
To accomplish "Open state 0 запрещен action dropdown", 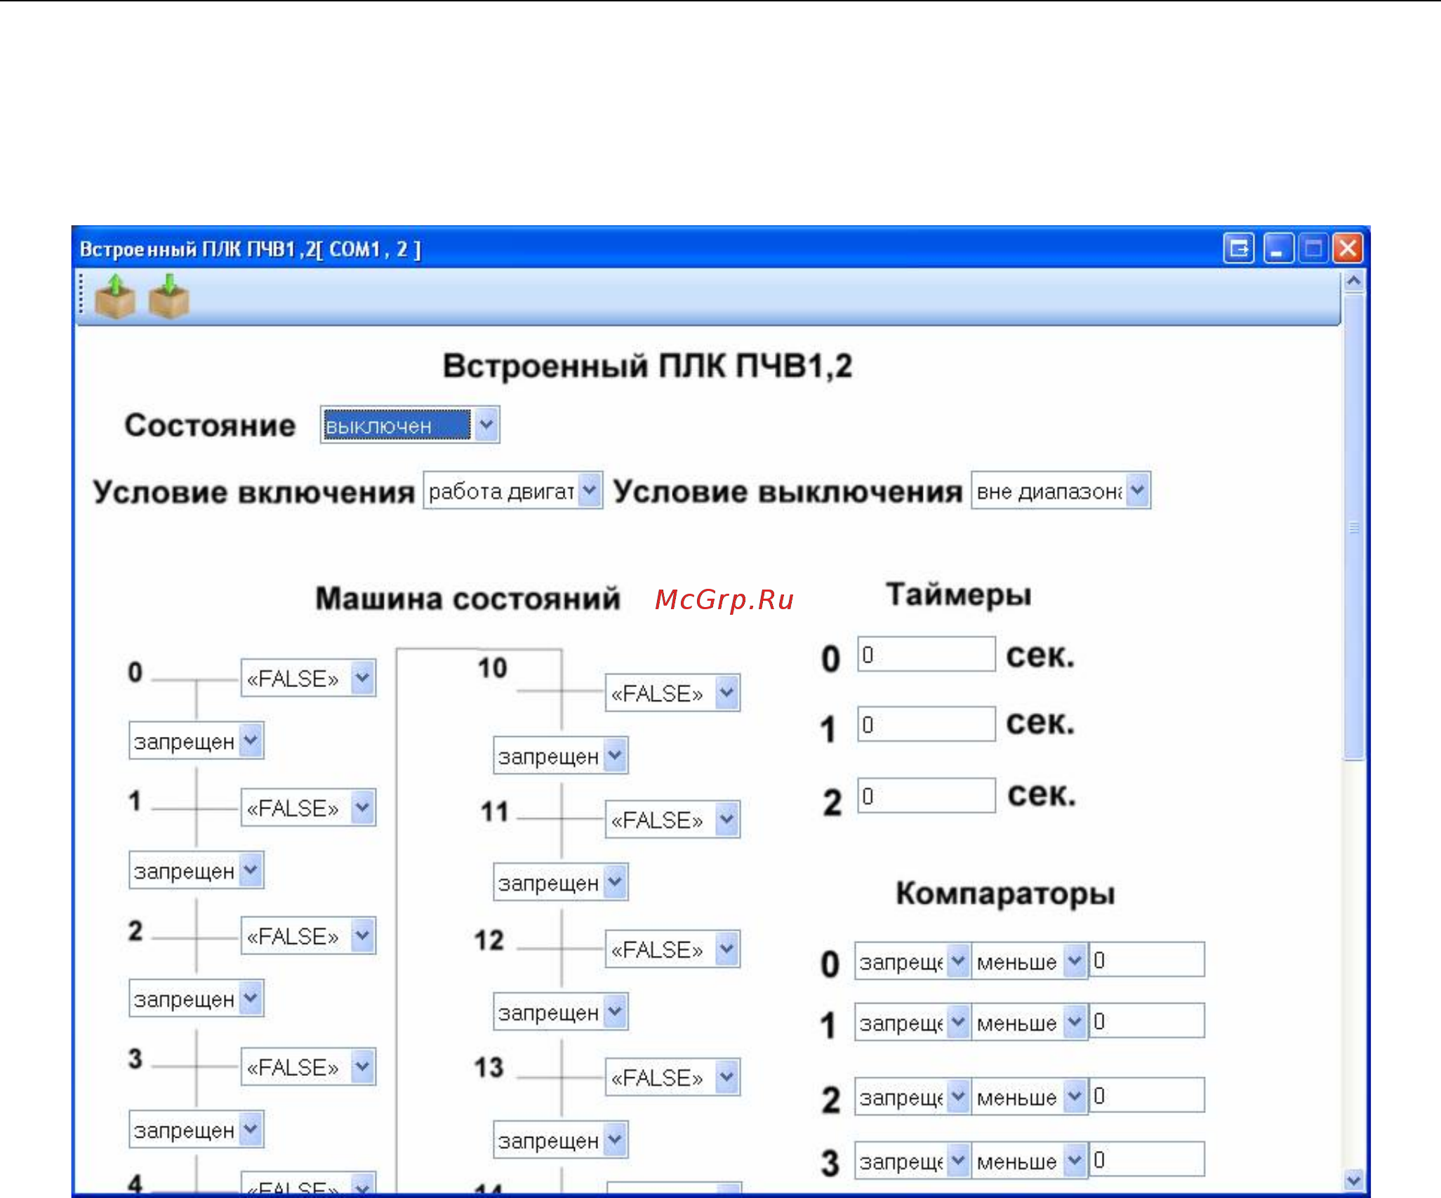I will 197,740.
